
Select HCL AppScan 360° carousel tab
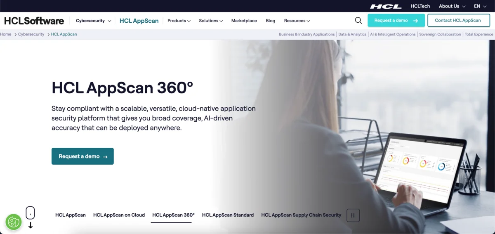tap(173, 215)
